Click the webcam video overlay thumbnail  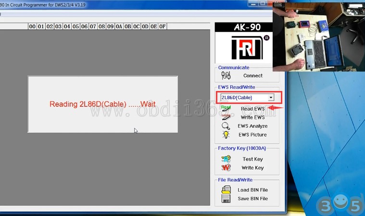tap(319, 36)
